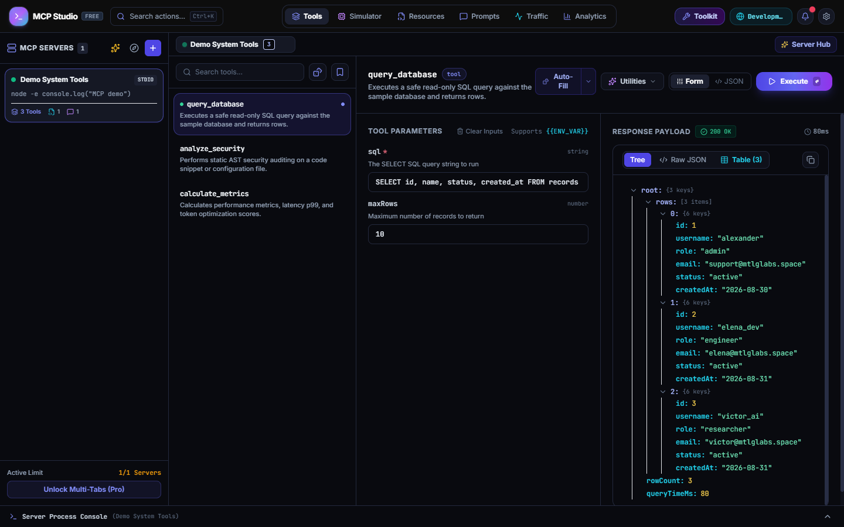
Task: Expand the Server Process Console panel
Action: coord(828,516)
